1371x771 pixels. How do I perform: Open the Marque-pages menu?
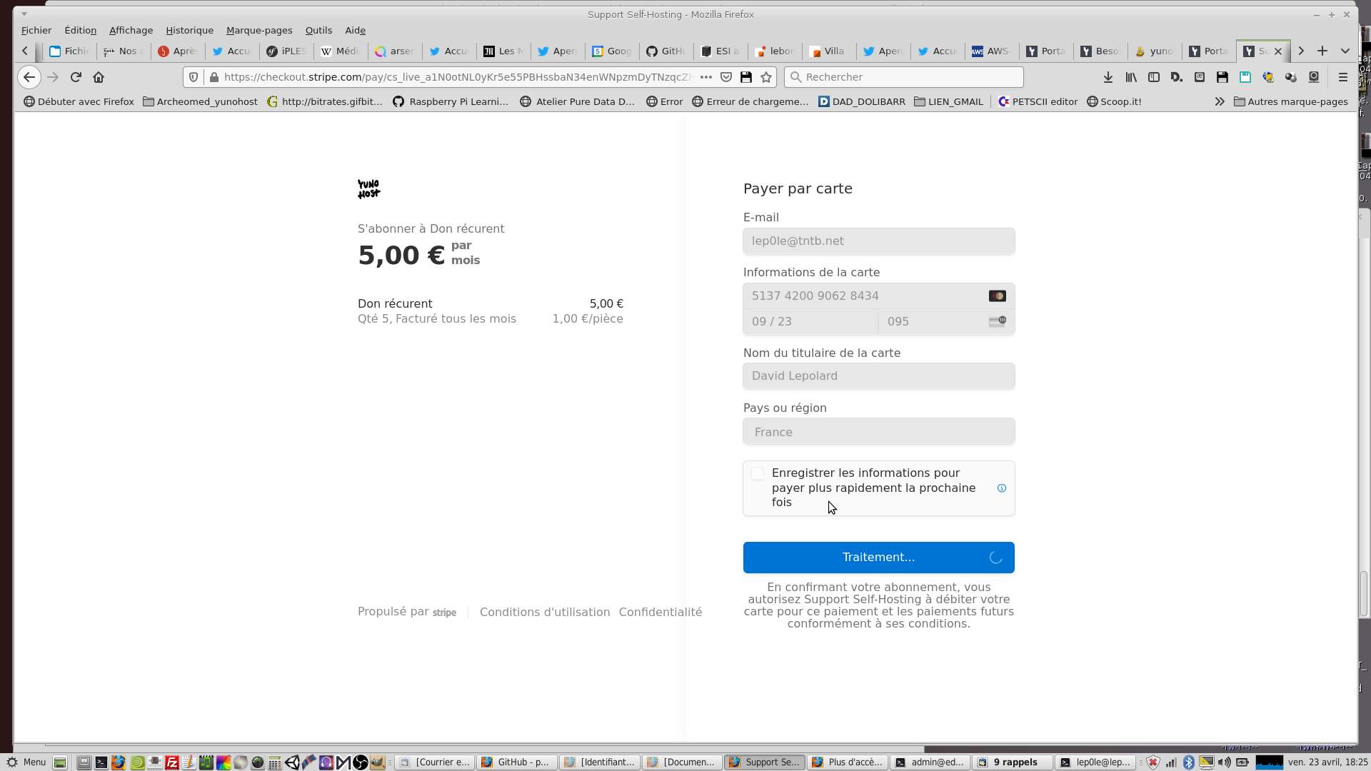(259, 30)
